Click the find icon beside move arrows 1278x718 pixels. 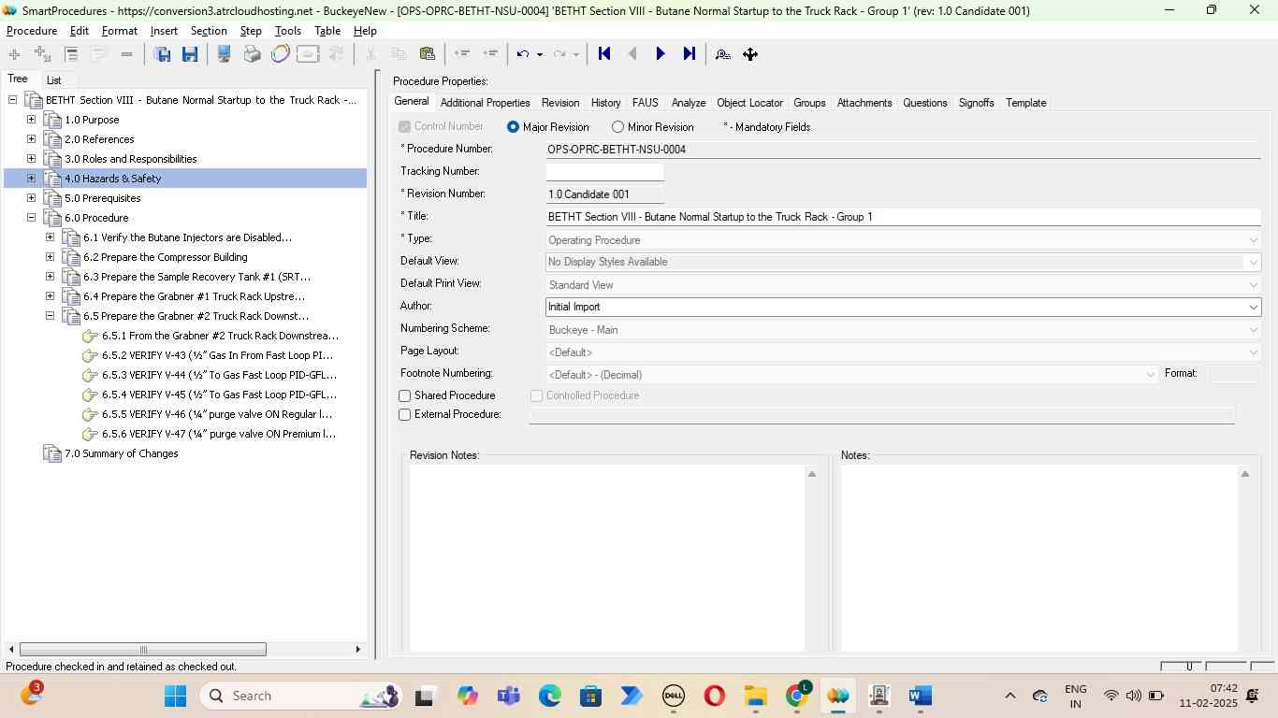[722, 54]
